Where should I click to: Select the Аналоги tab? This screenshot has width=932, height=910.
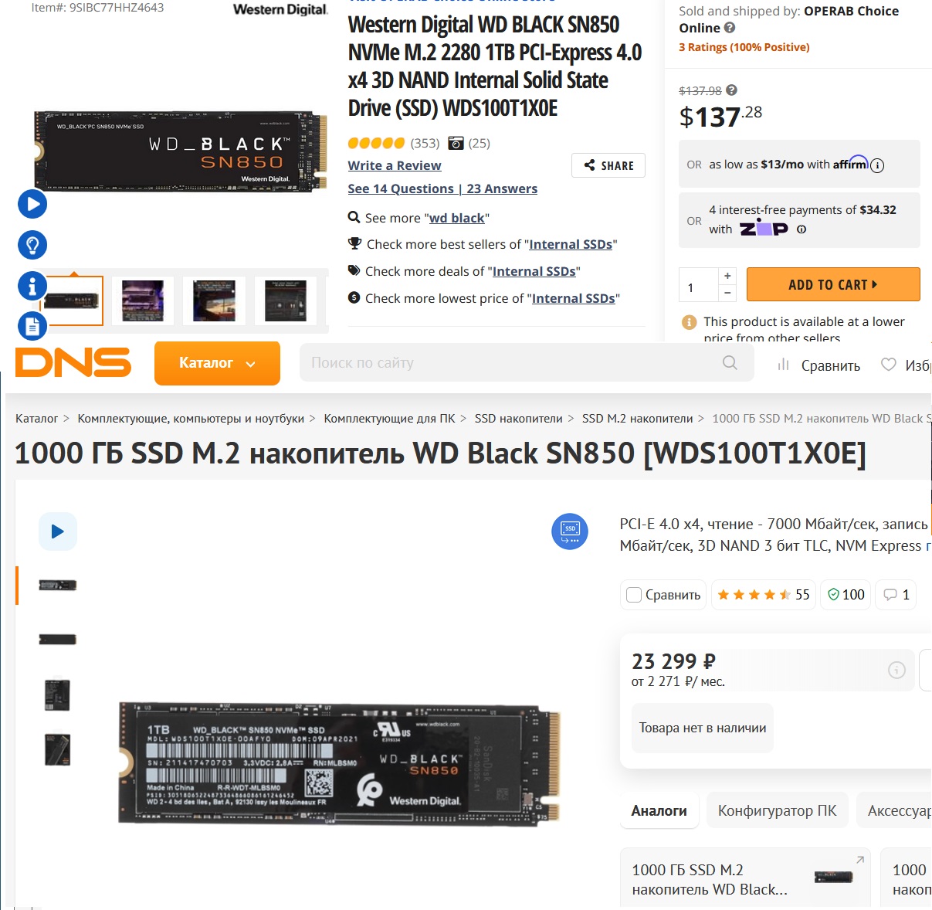(x=659, y=810)
